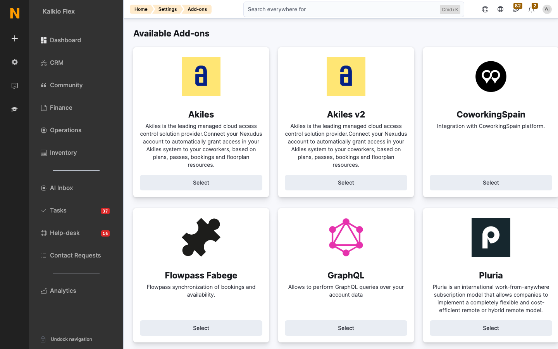
Task: Click the pink GraphQL logo icon
Action: pyautogui.click(x=346, y=237)
